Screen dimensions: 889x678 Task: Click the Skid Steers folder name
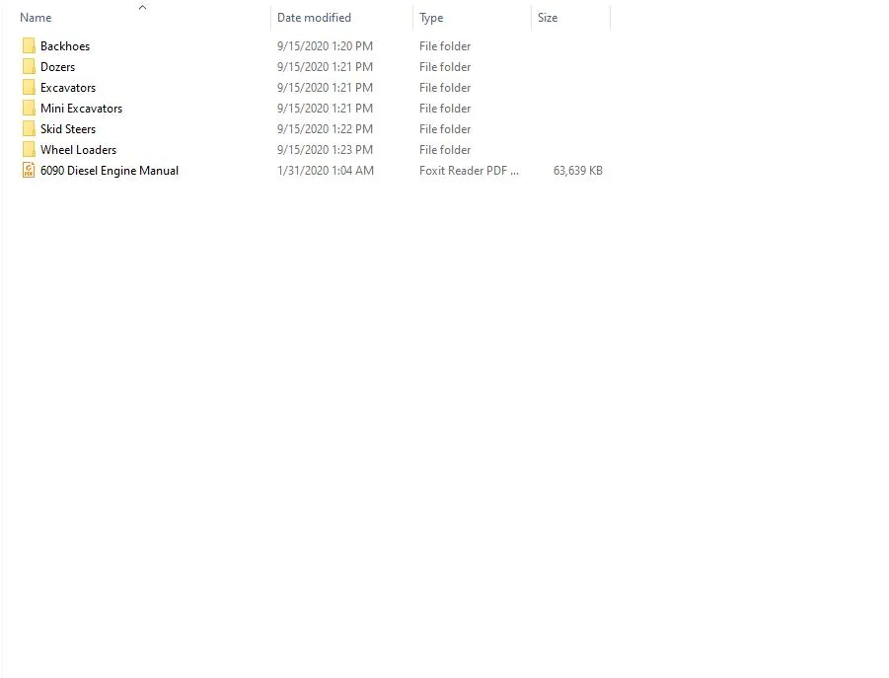(68, 129)
